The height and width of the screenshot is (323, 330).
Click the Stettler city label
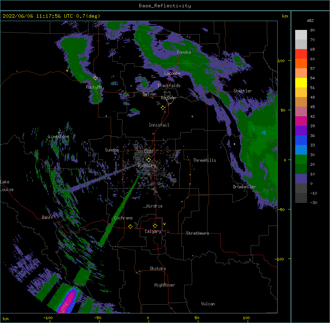[243, 91]
